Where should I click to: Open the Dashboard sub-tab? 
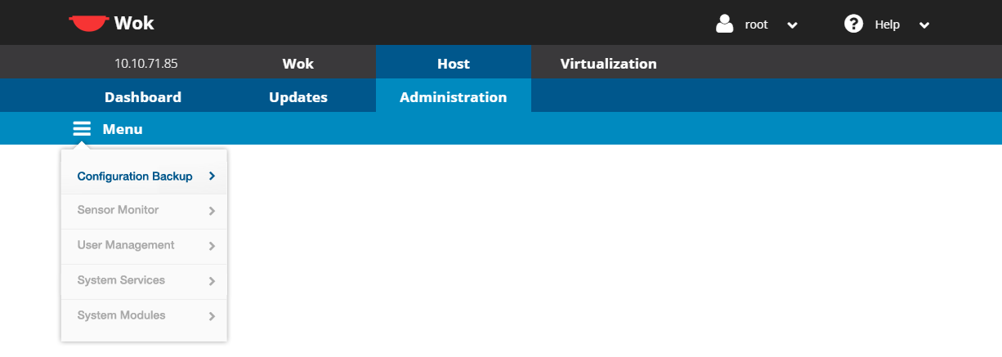point(143,97)
